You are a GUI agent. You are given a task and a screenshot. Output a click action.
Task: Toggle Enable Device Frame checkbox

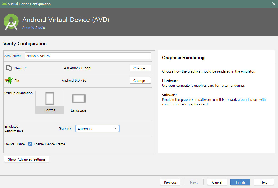(x=30, y=144)
